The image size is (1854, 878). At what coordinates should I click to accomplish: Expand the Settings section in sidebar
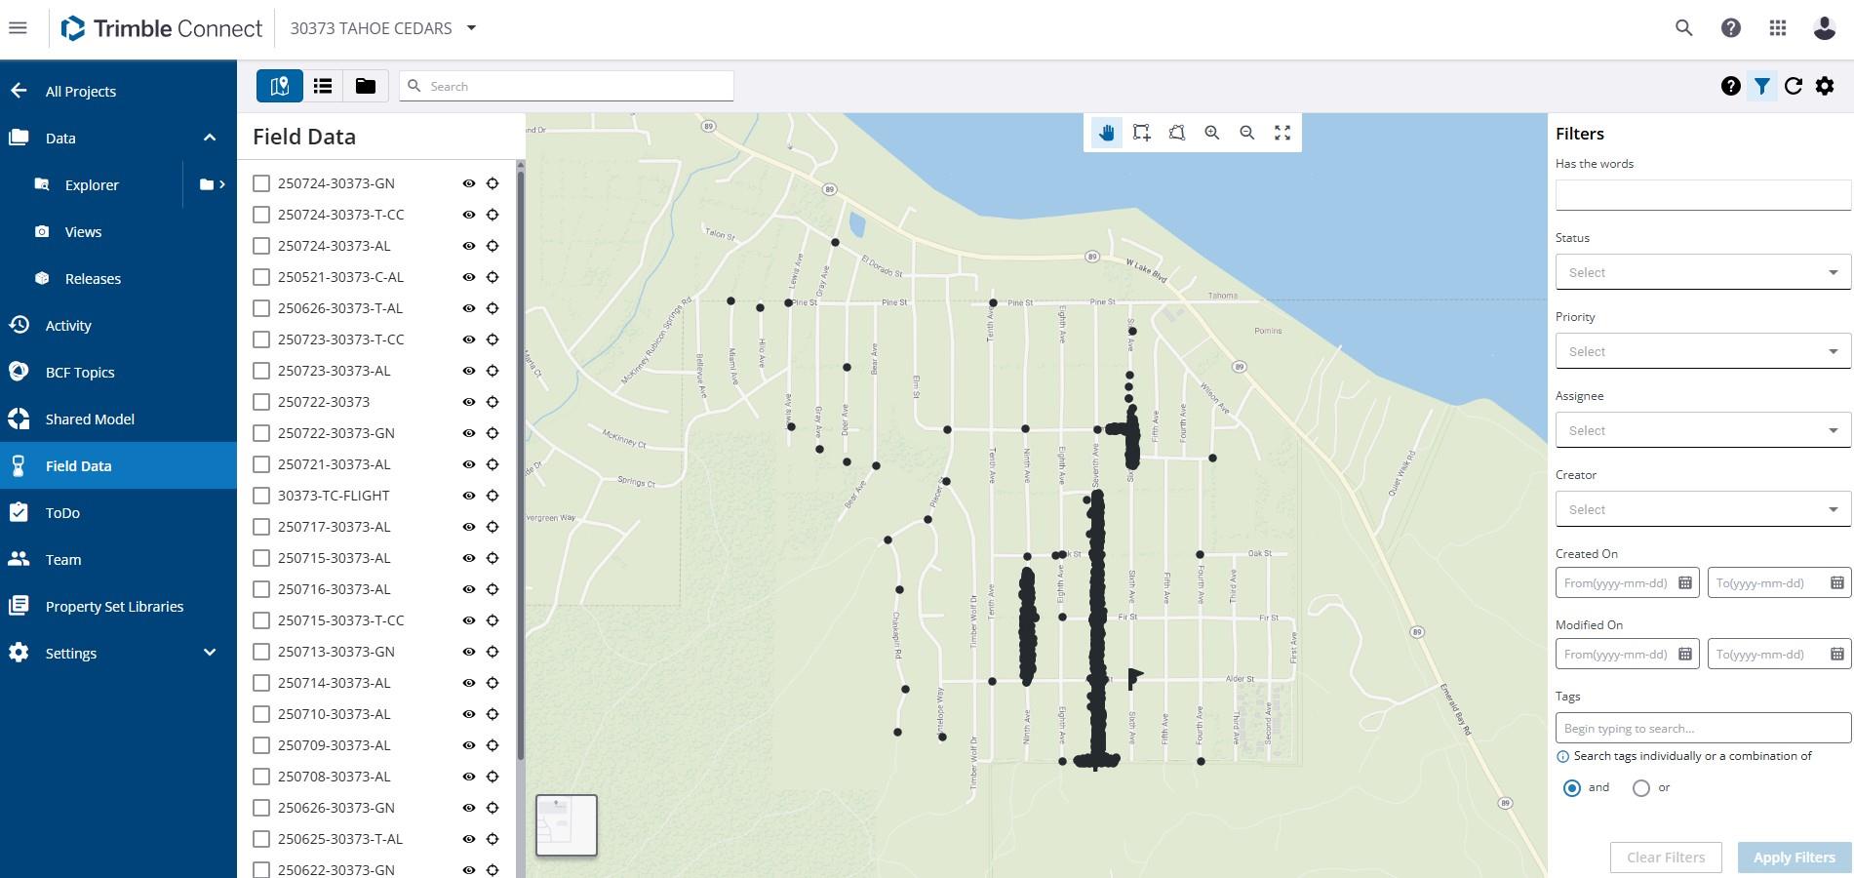coord(209,653)
